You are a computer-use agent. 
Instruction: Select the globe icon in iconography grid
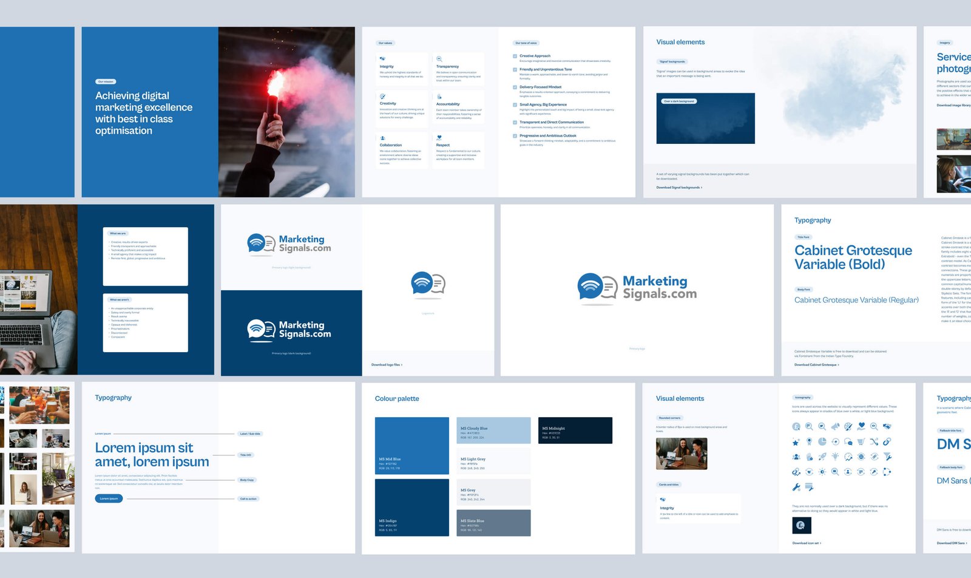tap(861, 457)
